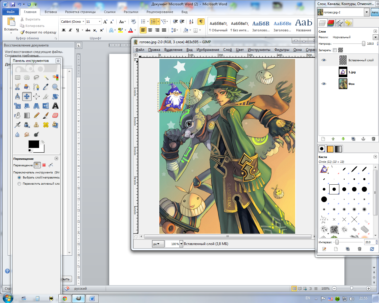The image size is (379, 303).
Task: Click the delete layer trash icon
Action: point(373,139)
